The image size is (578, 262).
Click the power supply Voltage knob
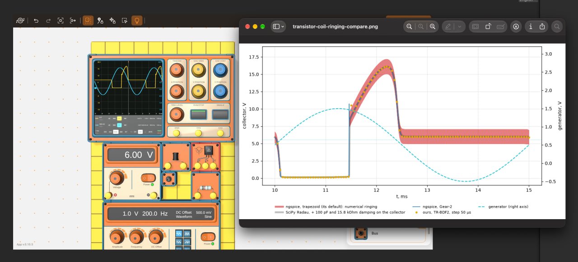tap(117, 177)
